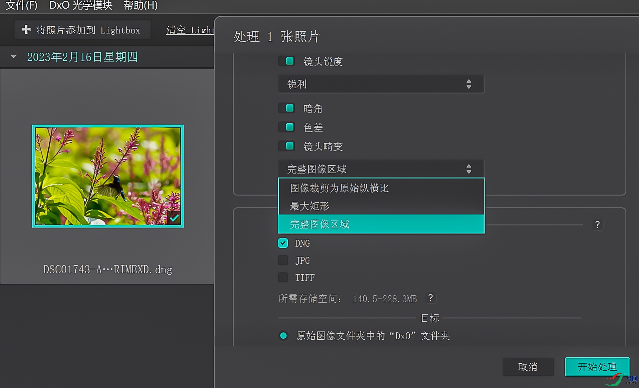Toggle the 色差 chromatic aberration switch

coord(287,127)
